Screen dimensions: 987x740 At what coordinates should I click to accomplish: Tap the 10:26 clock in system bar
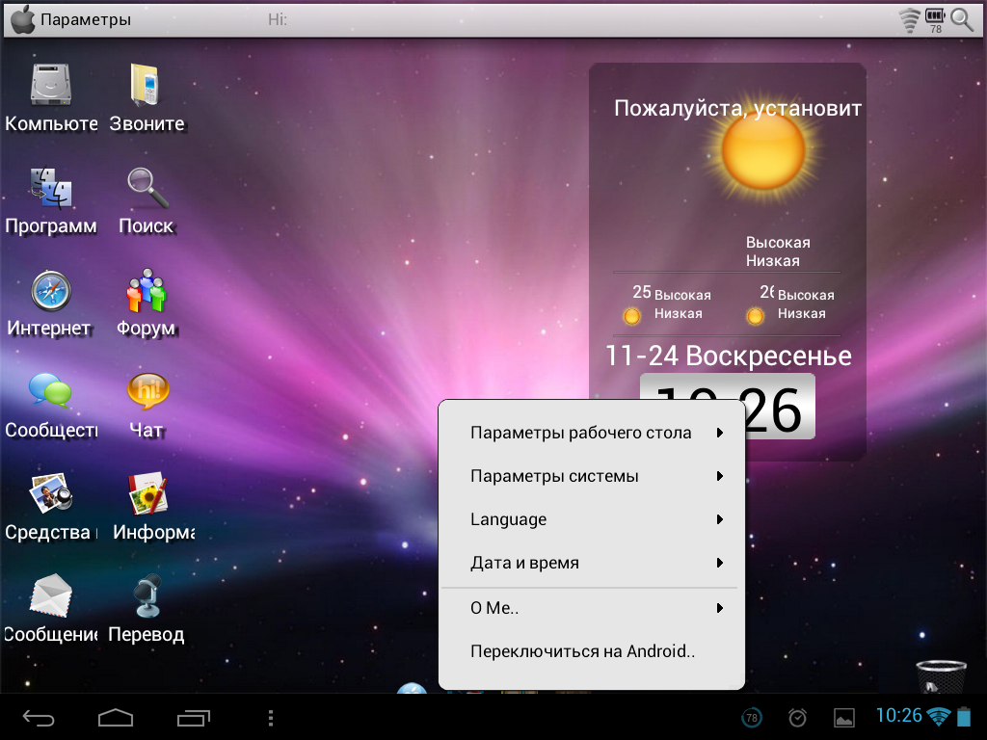pyautogui.click(x=899, y=716)
